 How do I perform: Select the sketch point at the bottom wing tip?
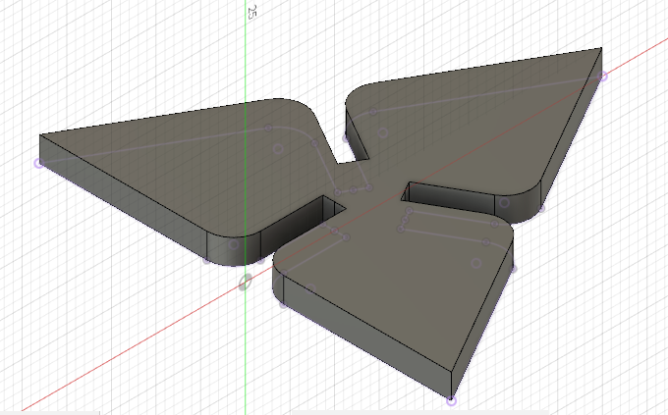[451, 400]
